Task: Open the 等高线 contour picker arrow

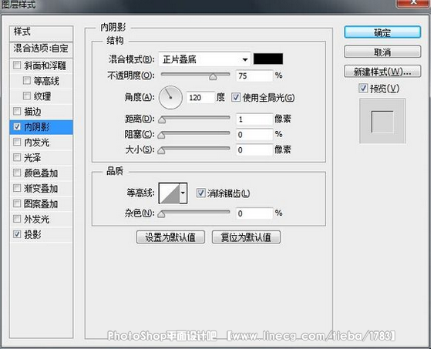Action: (x=183, y=193)
